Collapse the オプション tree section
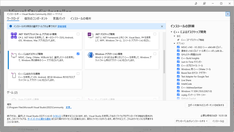The image size is (234, 132). [174, 43]
